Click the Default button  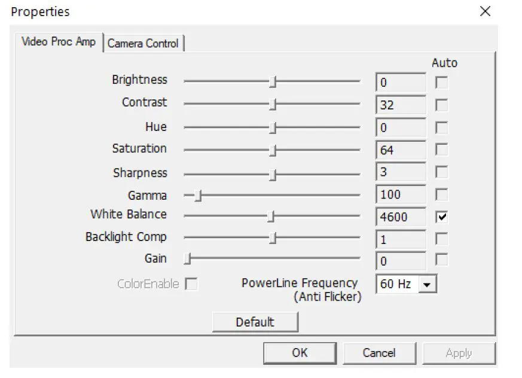255,322
